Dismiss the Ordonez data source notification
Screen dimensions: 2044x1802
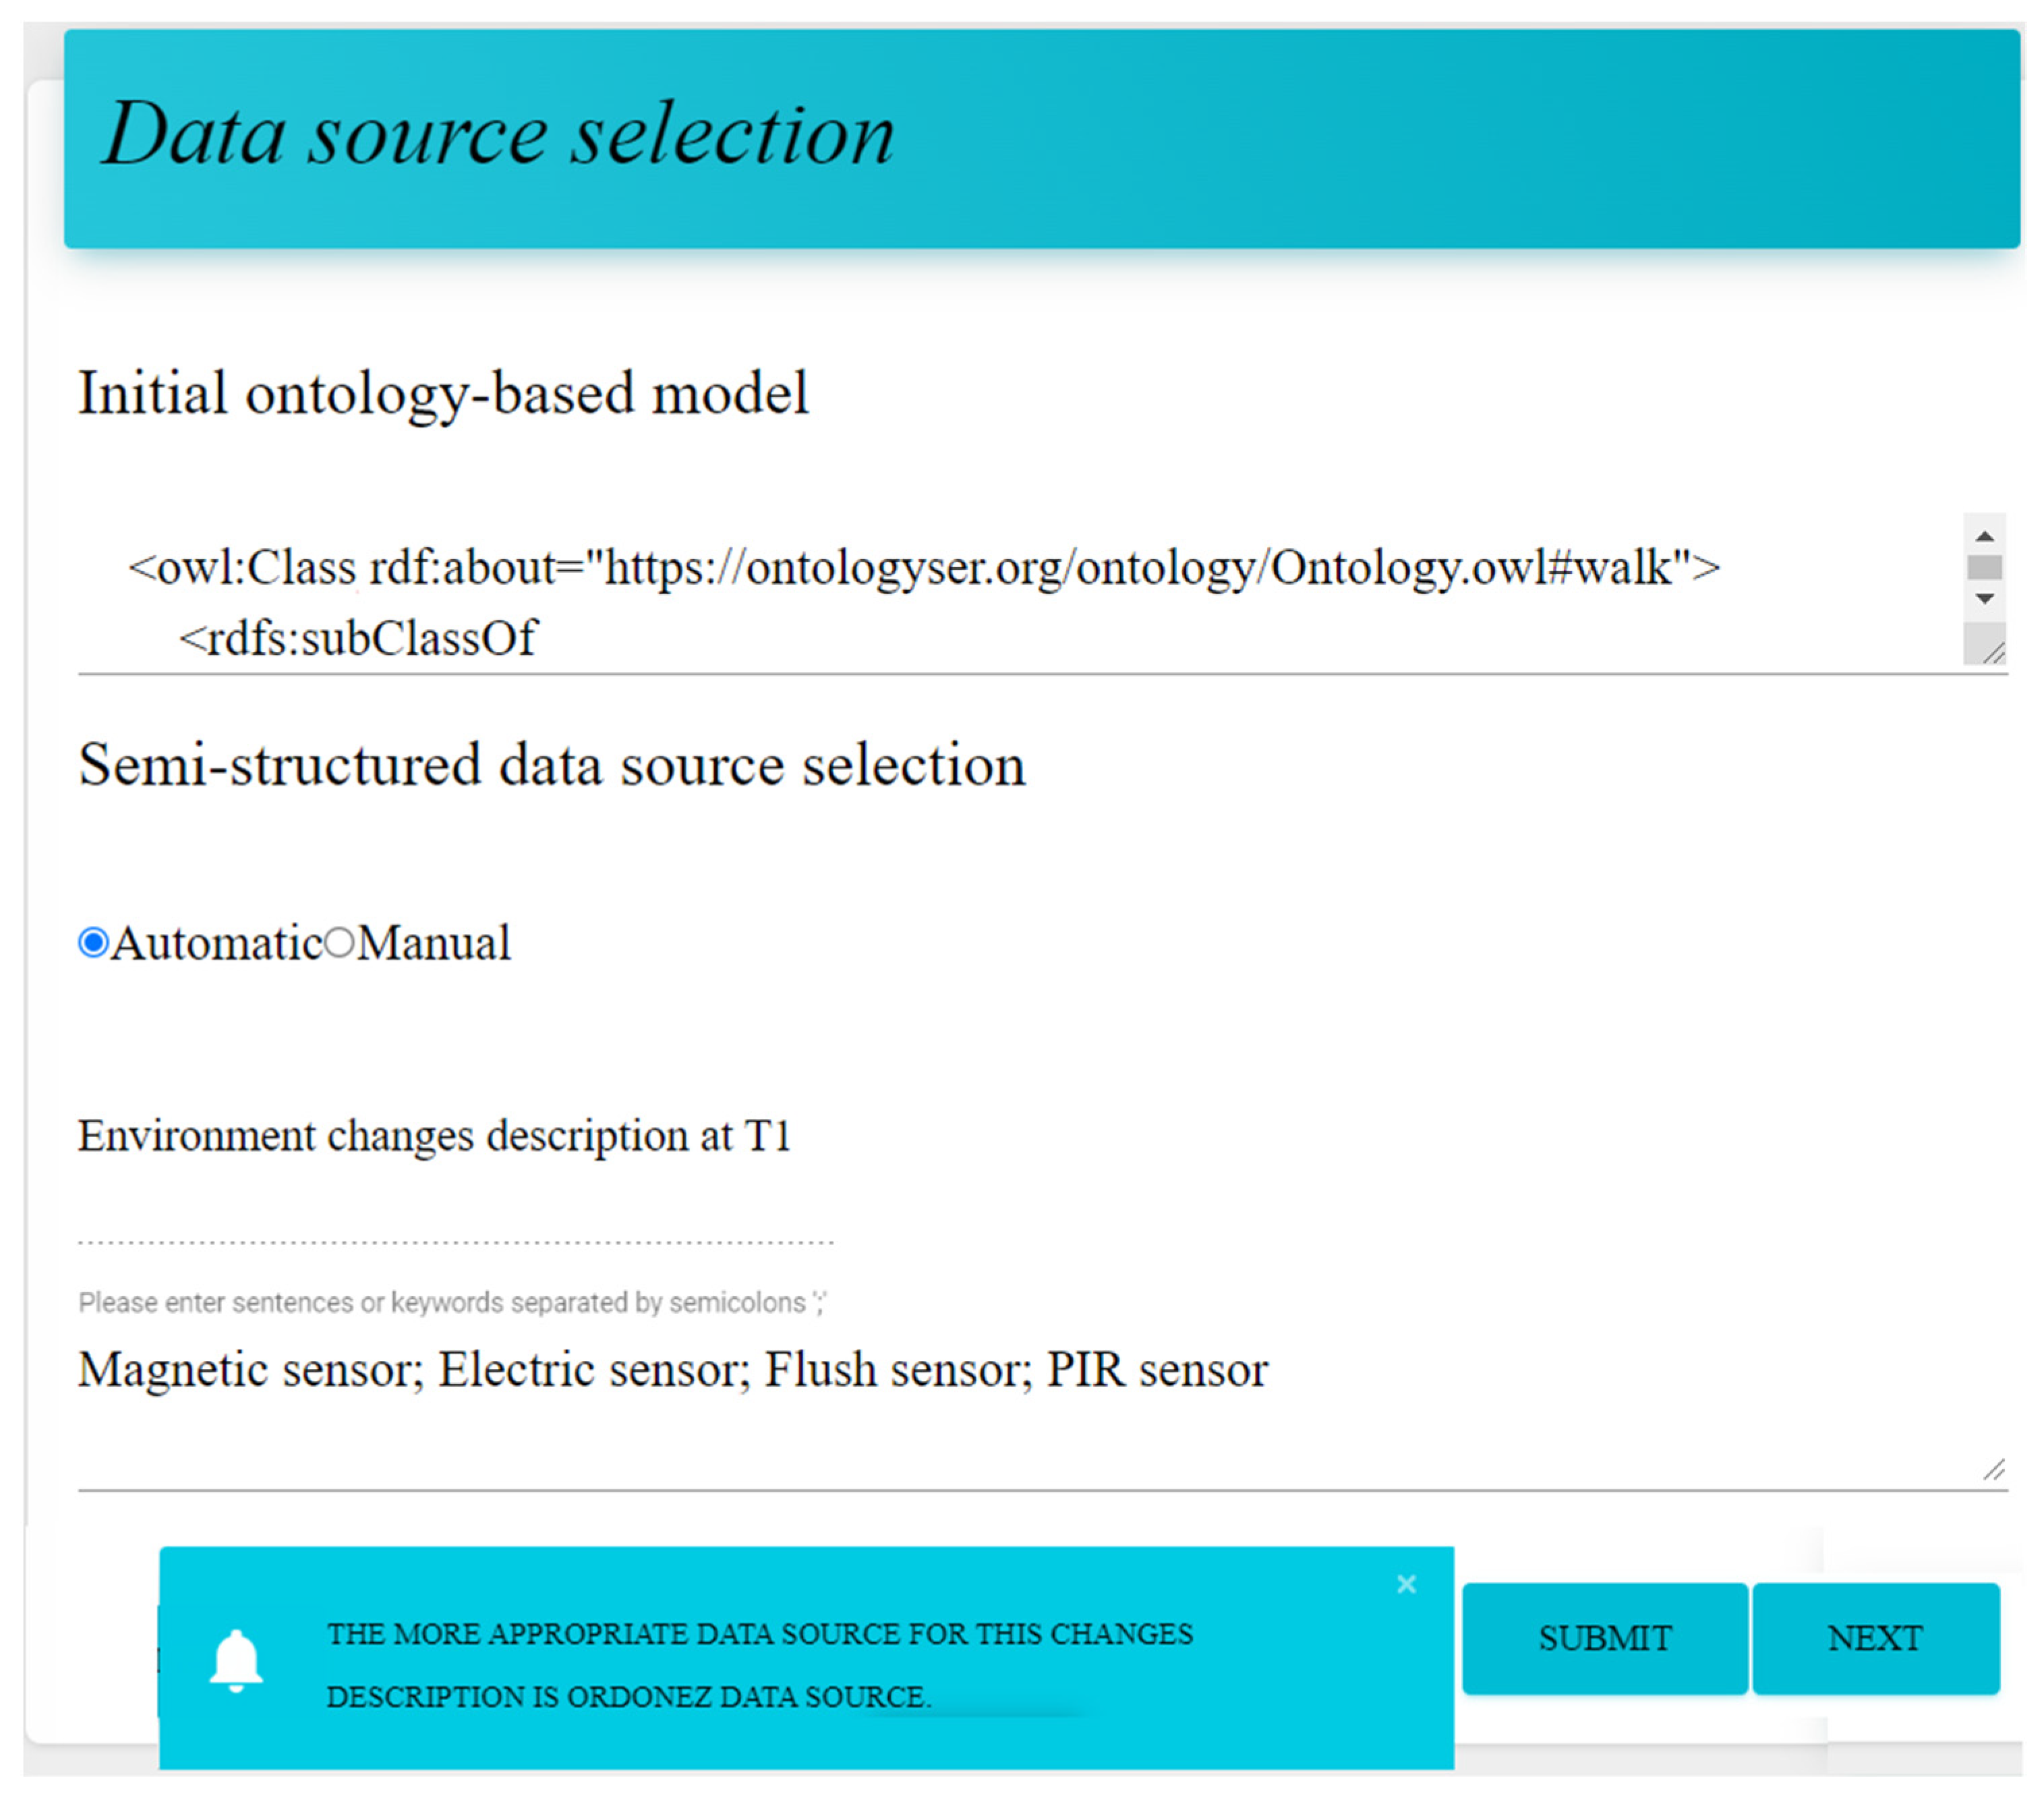click(1406, 1584)
